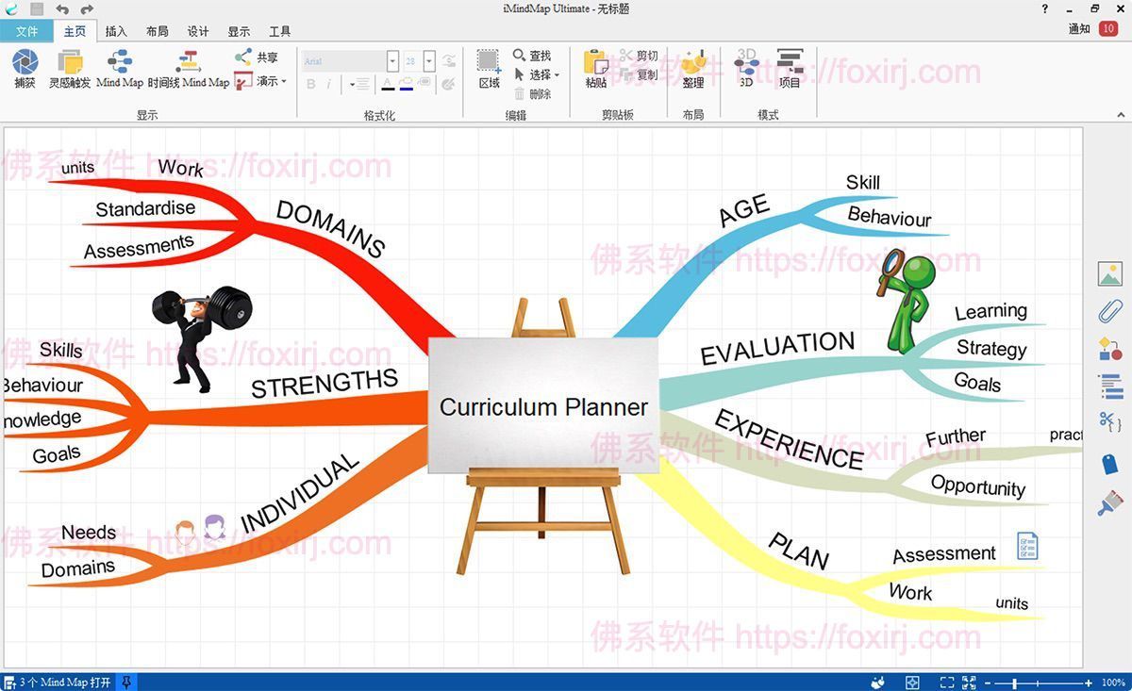Image resolution: width=1132 pixels, height=691 pixels.
Task: Open the image library panel on right sidebar
Action: (1110, 274)
